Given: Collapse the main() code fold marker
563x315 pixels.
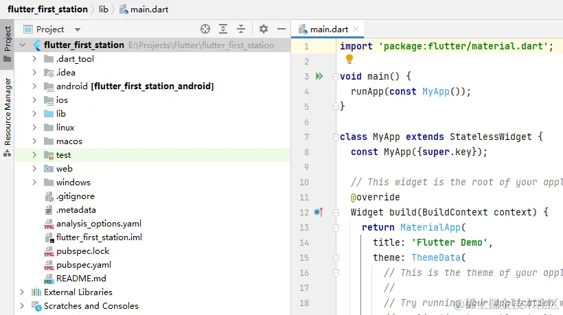Looking at the screenshot, I should pos(336,76).
